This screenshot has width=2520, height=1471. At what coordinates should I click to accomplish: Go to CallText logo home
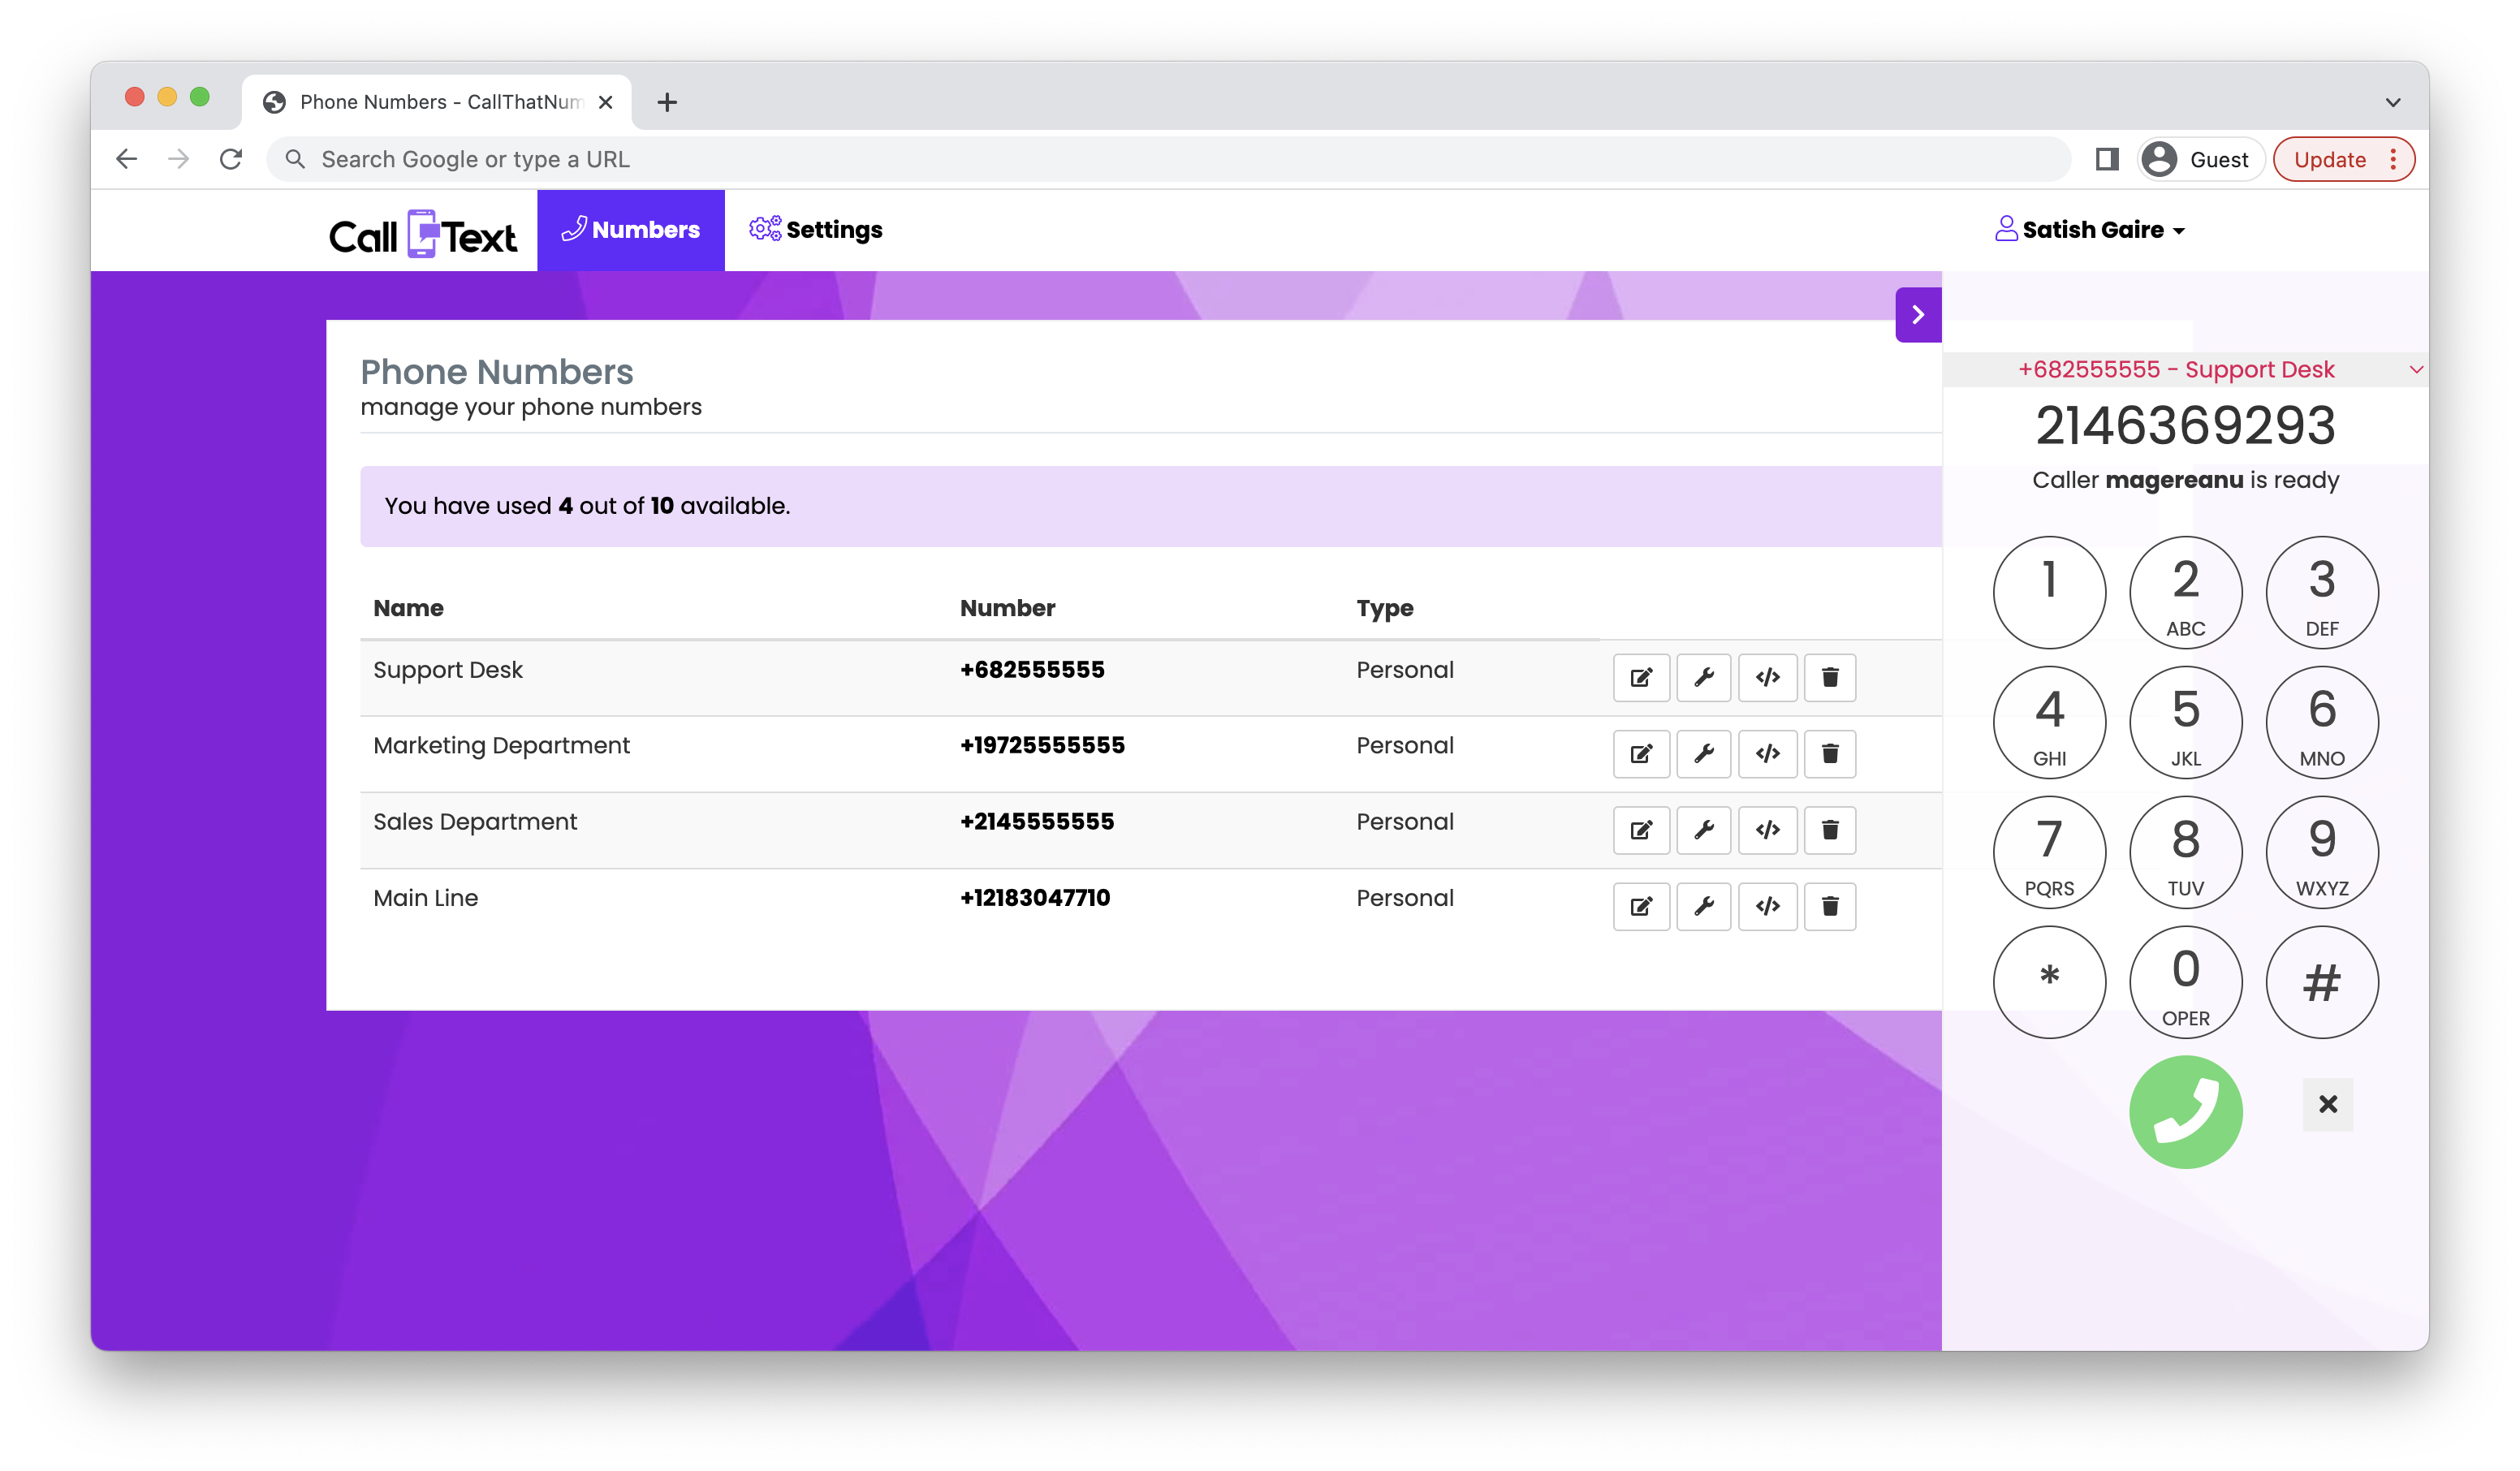click(423, 235)
